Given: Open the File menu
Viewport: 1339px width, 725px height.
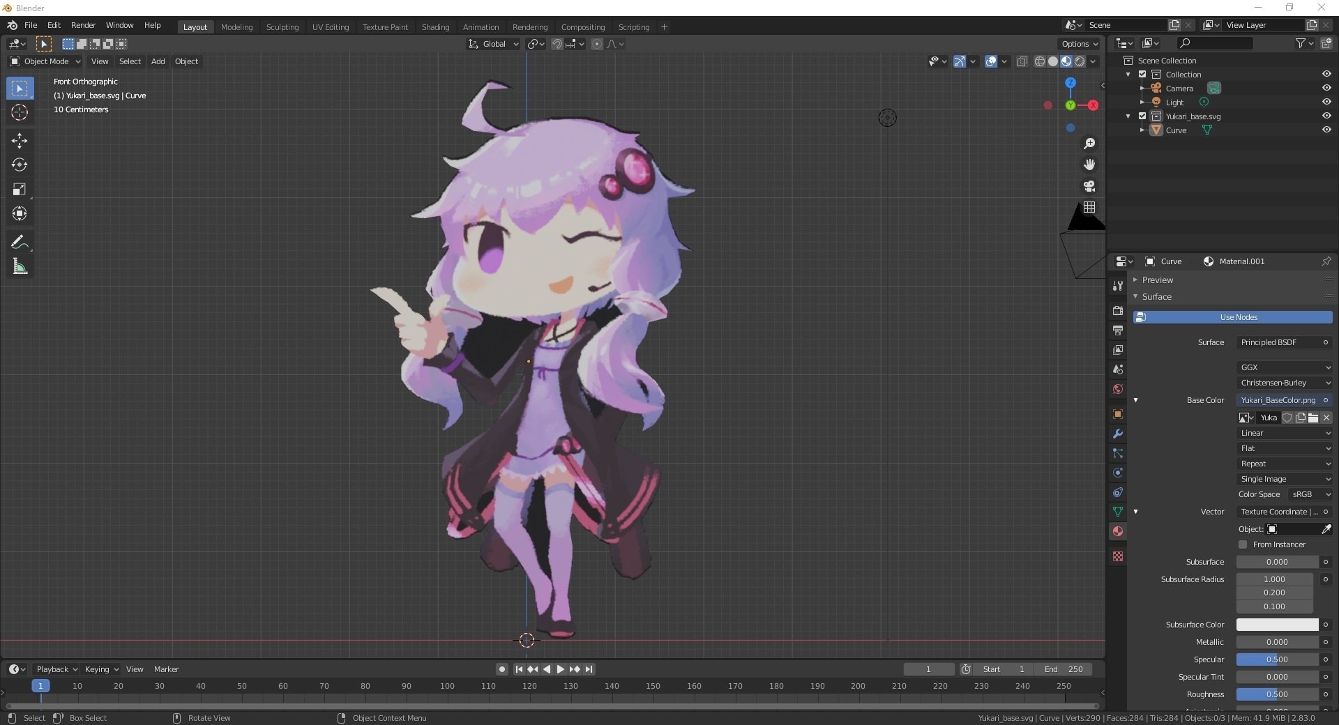Looking at the screenshot, I should [x=31, y=25].
